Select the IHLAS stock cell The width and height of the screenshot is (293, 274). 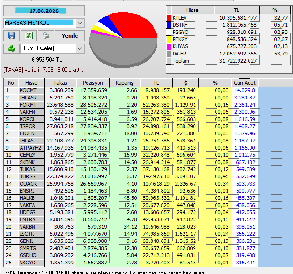coord(32,141)
